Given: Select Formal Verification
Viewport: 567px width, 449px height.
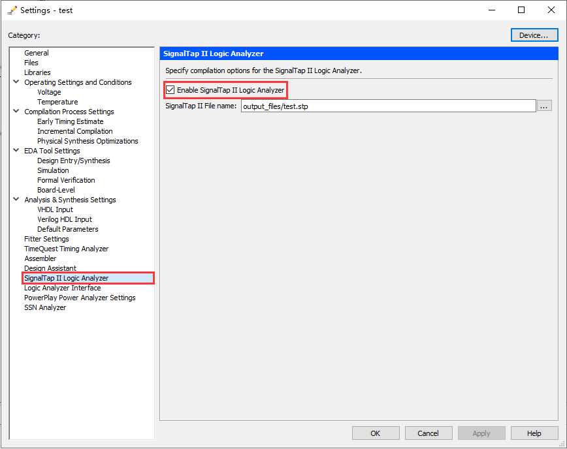Looking at the screenshot, I should [66, 180].
